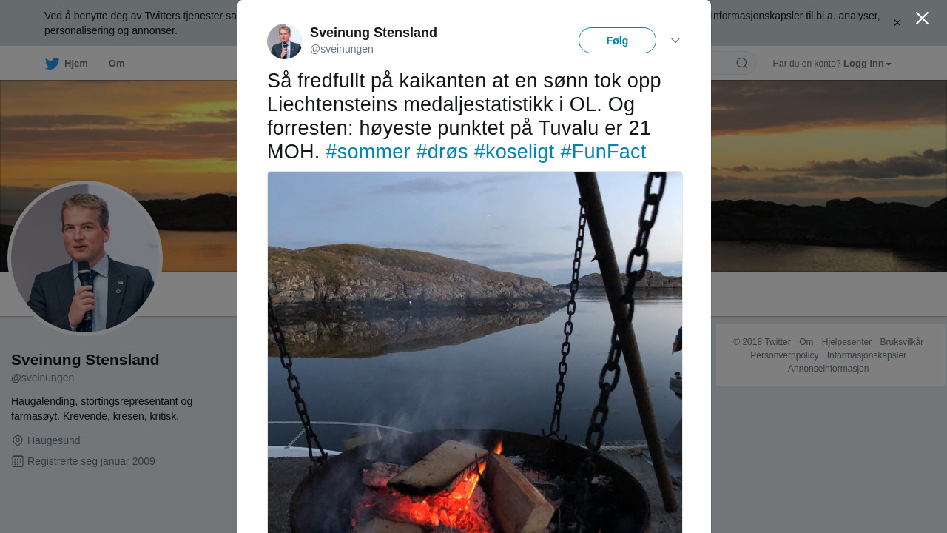This screenshot has height=533, width=947.
Task: Open the Personvernpolicy footer link
Action: 784,355
